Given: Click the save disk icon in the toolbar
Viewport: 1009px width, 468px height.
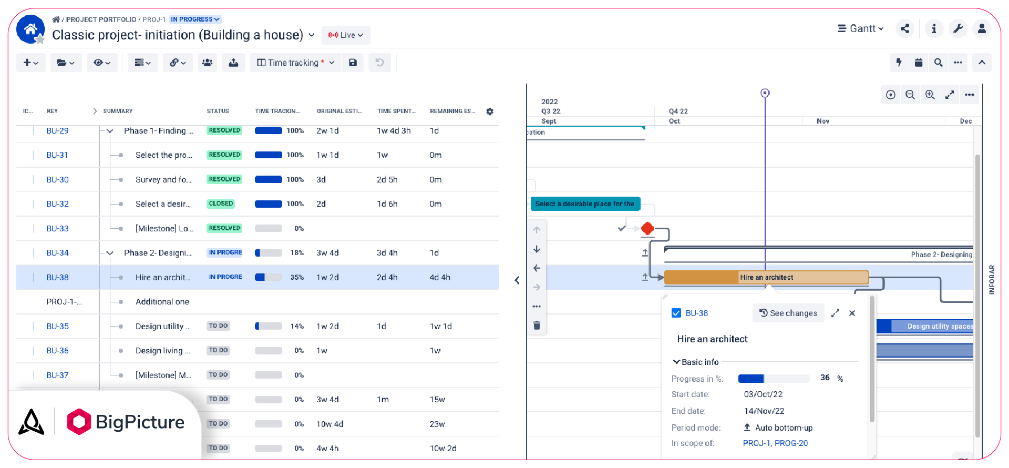Looking at the screenshot, I should click(353, 63).
